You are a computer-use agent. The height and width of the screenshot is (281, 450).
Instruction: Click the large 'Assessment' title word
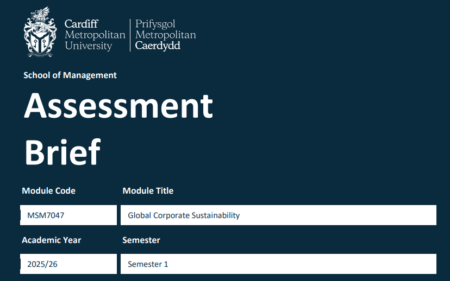pyautogui.click(x=118, y=106)
